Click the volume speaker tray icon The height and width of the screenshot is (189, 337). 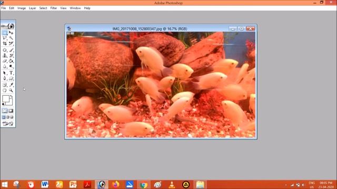(303, 185)
